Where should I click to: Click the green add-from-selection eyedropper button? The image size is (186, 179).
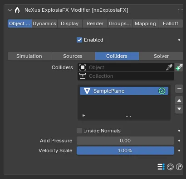tap(179, 67)
